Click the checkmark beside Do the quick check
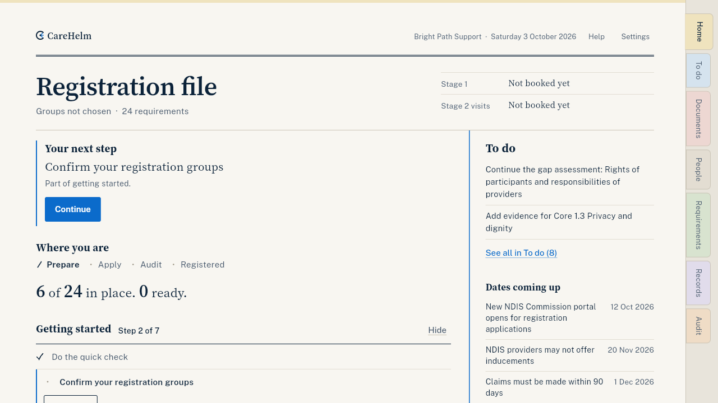The width and height of the screenshot is (718, 403). tap(40, 357)
